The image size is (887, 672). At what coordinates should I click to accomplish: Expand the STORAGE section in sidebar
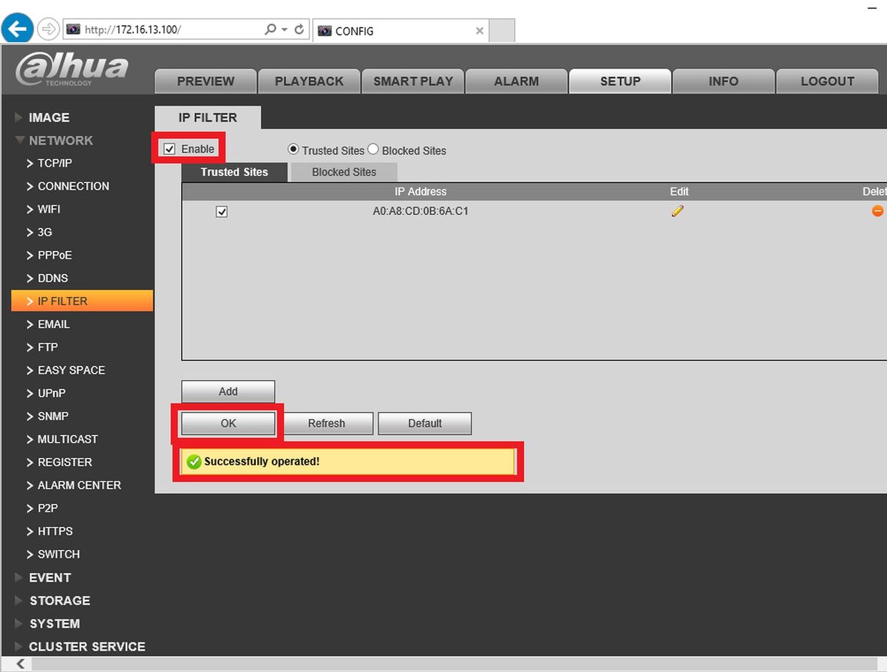tap(59, 600)
